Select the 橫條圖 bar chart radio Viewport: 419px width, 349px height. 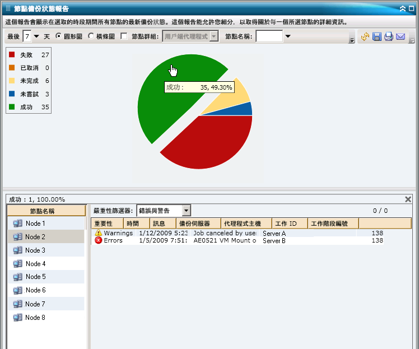click(x=91, y=36)
